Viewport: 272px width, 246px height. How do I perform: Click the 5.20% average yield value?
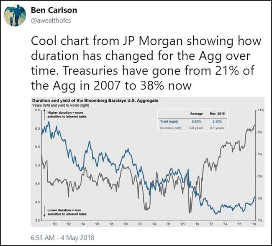(x=196, y=121)
